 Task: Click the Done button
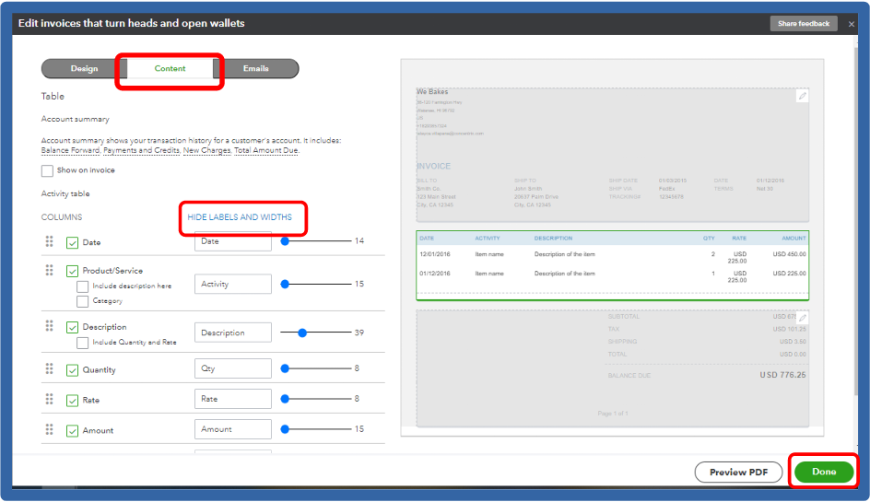[824, 472]
